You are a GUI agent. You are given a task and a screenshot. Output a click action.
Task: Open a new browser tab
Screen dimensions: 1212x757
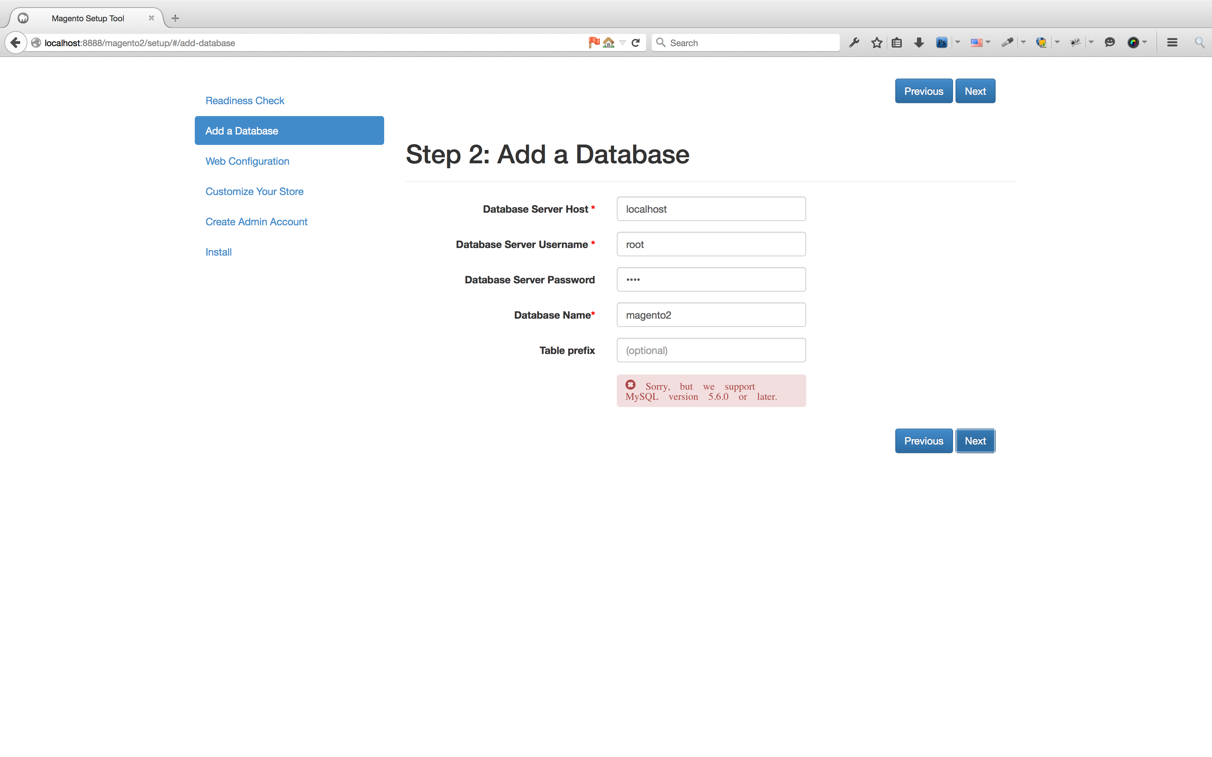click(x=175, y=18)
